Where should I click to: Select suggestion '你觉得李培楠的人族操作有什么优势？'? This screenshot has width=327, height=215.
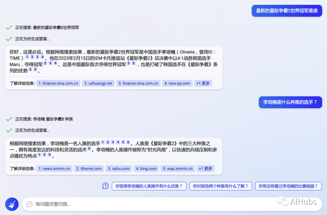pyautogui.click(x=149, y=186)
